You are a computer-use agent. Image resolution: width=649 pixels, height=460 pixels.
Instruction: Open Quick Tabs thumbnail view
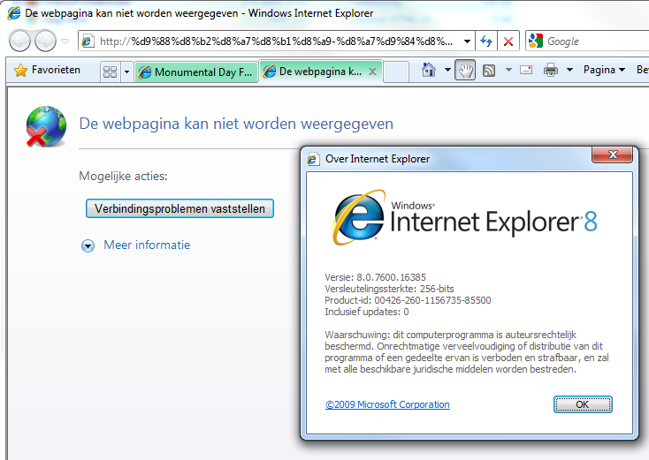pos(111,72)
